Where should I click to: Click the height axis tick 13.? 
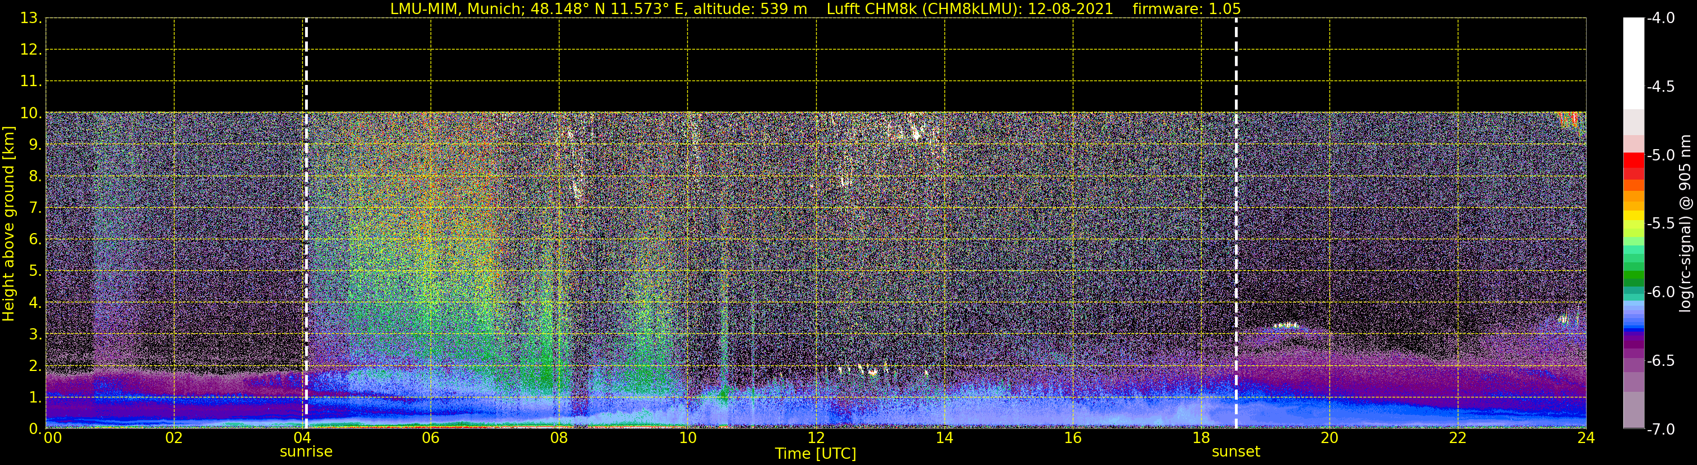click(x=31, y=19)
